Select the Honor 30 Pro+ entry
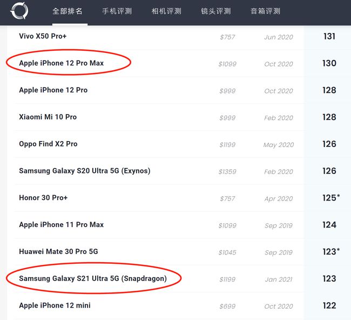Image resolution: width=351 pixels, height=320 pixels. tap(43, 198)
